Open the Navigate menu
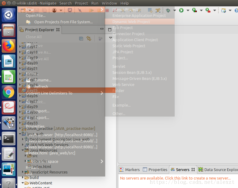Image resolution: width=238 pixels, height=188 pixels. tap(48, 3)
